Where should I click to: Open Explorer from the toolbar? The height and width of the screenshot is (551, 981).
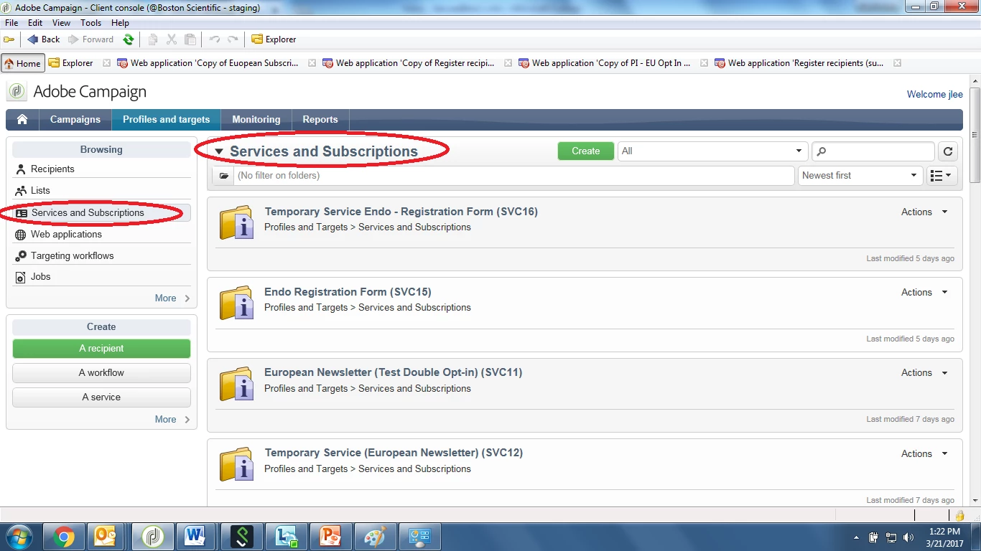tap(274, 39)
